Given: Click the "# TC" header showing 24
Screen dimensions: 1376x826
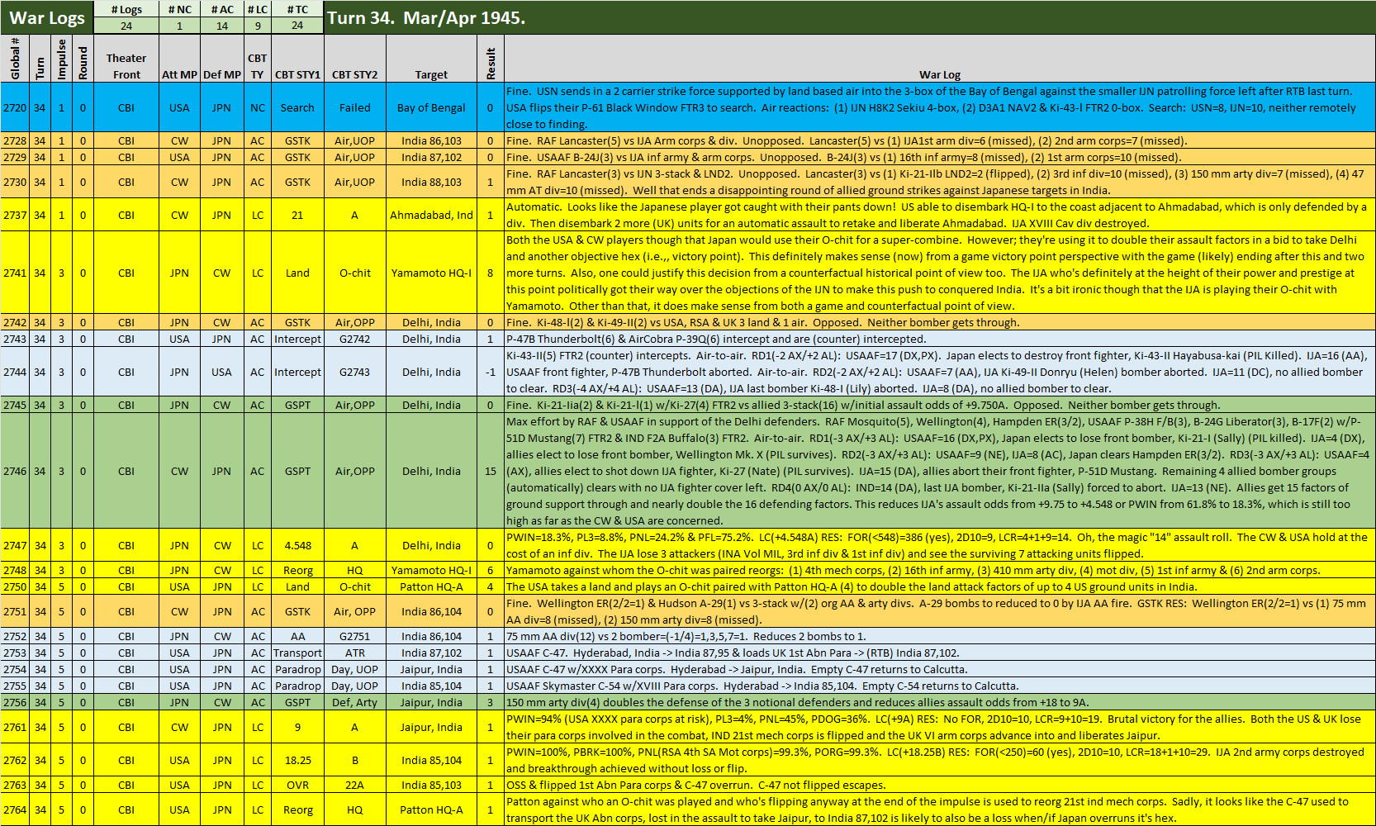Looking at the screenshot, I should click(296, 9).
